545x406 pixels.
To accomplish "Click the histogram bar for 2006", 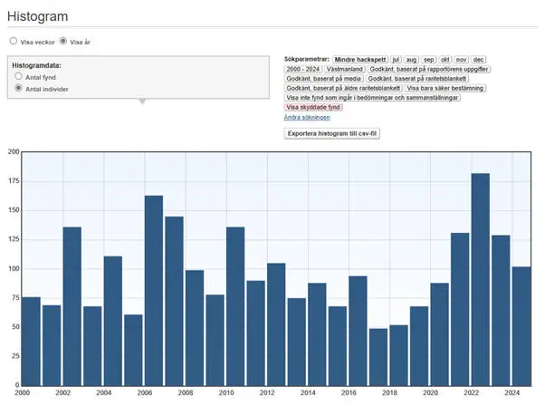I will 154,290.
